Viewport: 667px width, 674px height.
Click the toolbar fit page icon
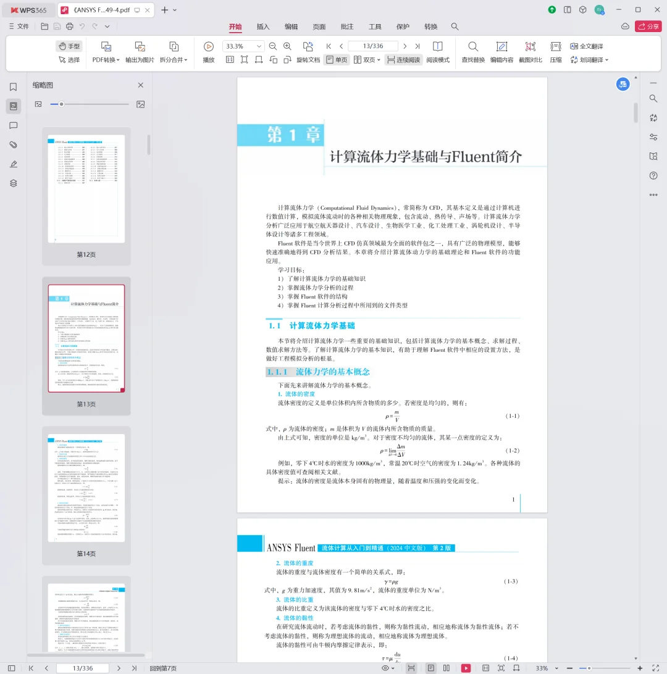245,60
